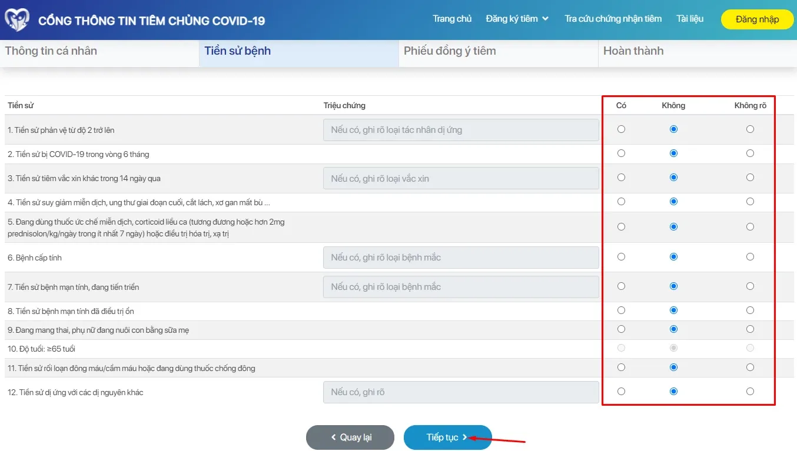This screenshot has height=451, width=797.
Task: Open Tra cứu chứng nhận tiêm
Action: pyautogui.click(x=613, y=19)
